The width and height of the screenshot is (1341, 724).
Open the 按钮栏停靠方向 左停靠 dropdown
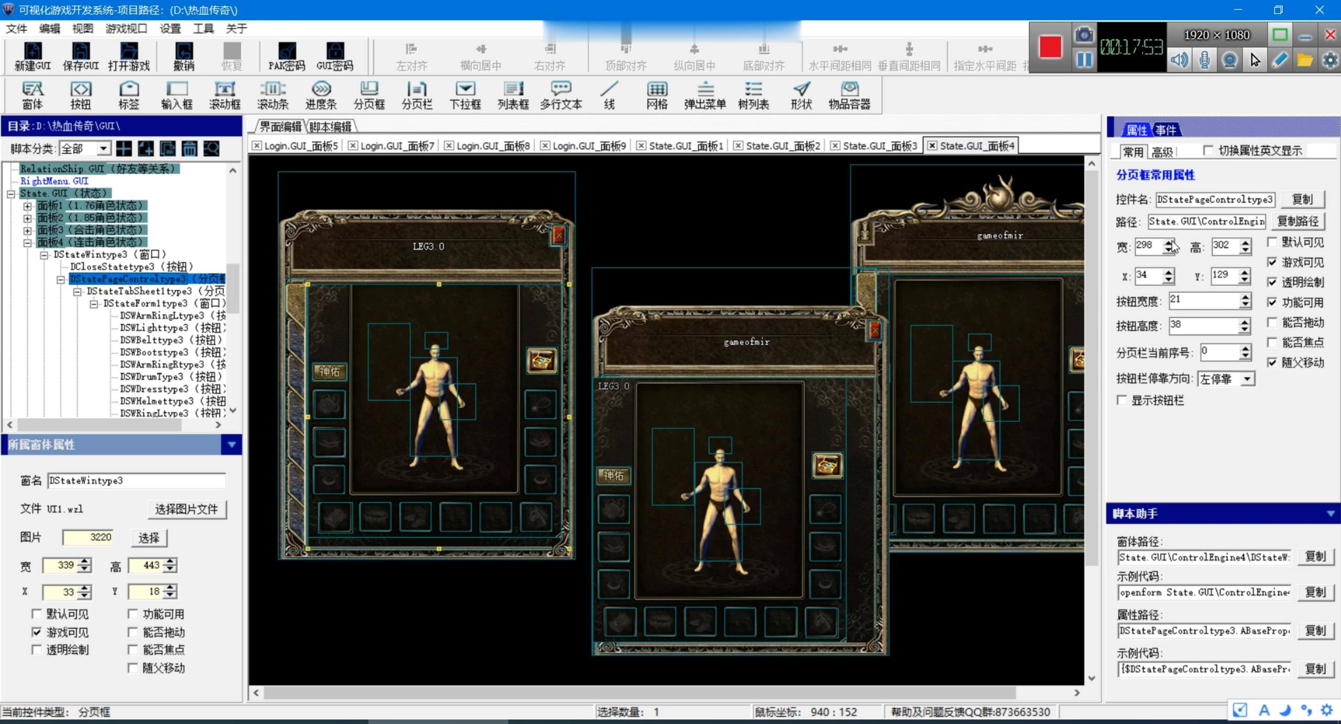(1248, 379)
